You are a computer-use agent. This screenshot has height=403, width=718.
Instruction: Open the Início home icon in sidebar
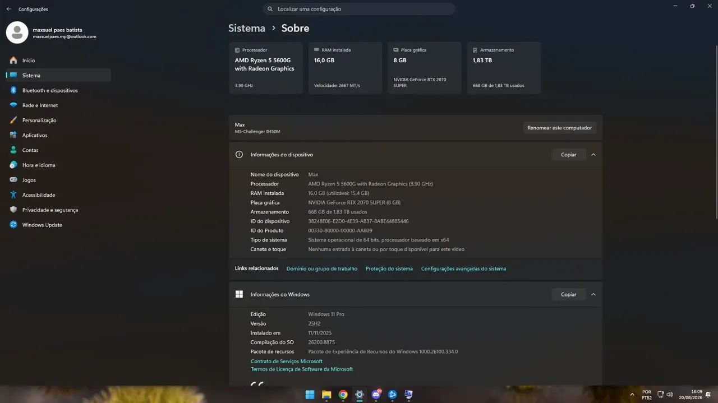(13, 60)
